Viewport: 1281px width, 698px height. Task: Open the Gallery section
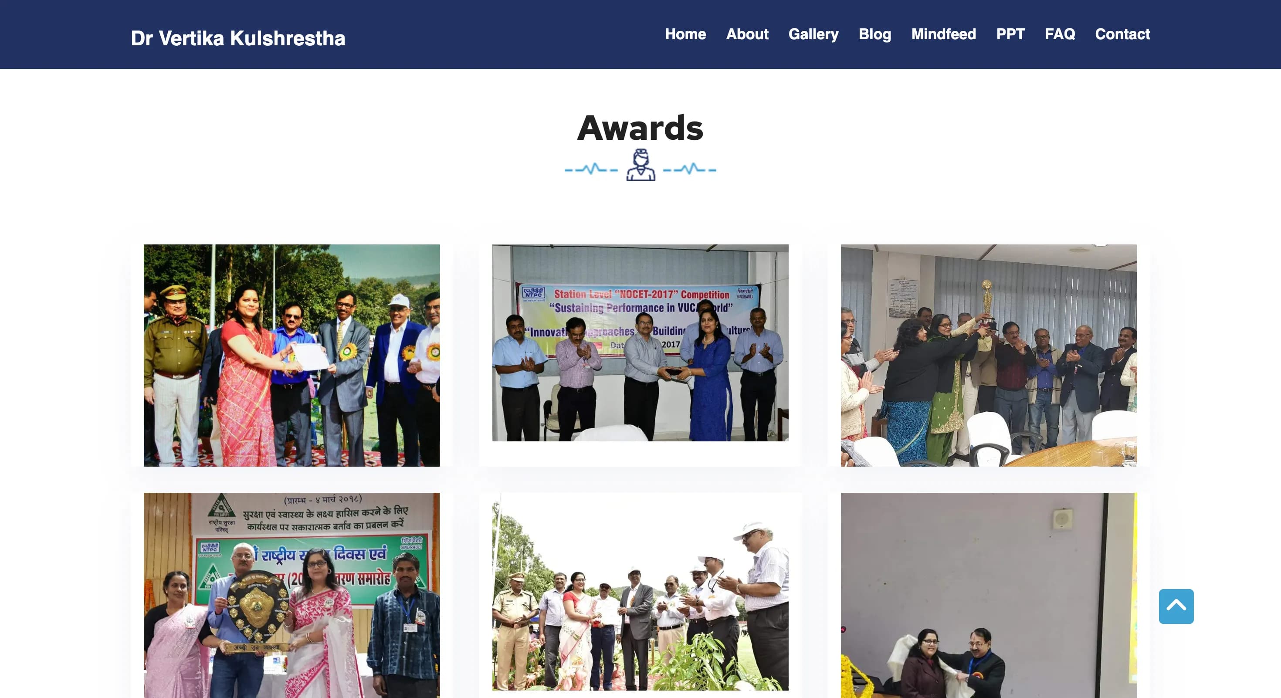(813, 34)
